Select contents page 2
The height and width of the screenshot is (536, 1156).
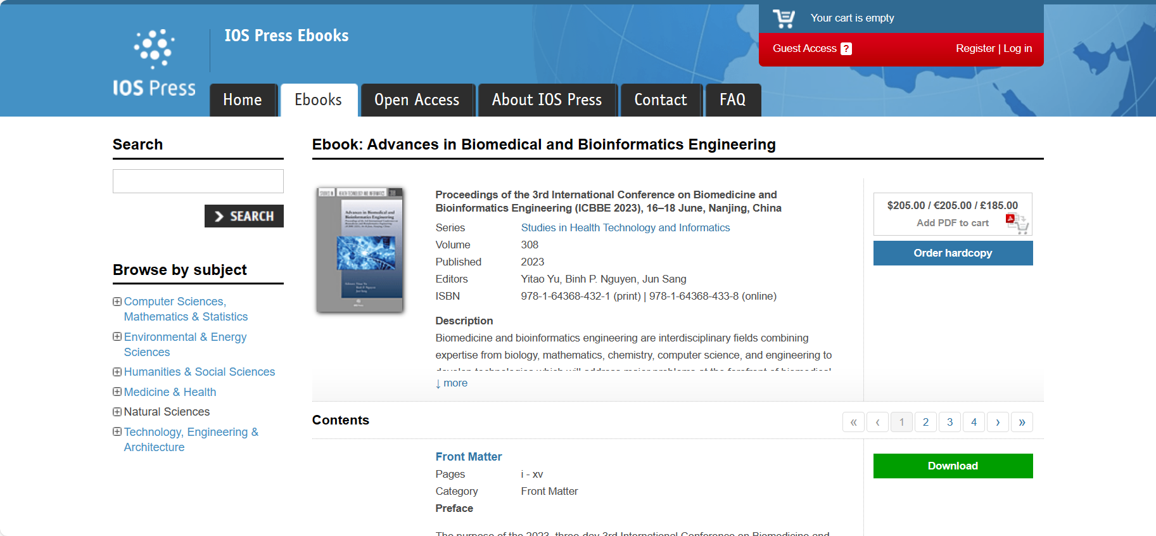coord(925,422)
